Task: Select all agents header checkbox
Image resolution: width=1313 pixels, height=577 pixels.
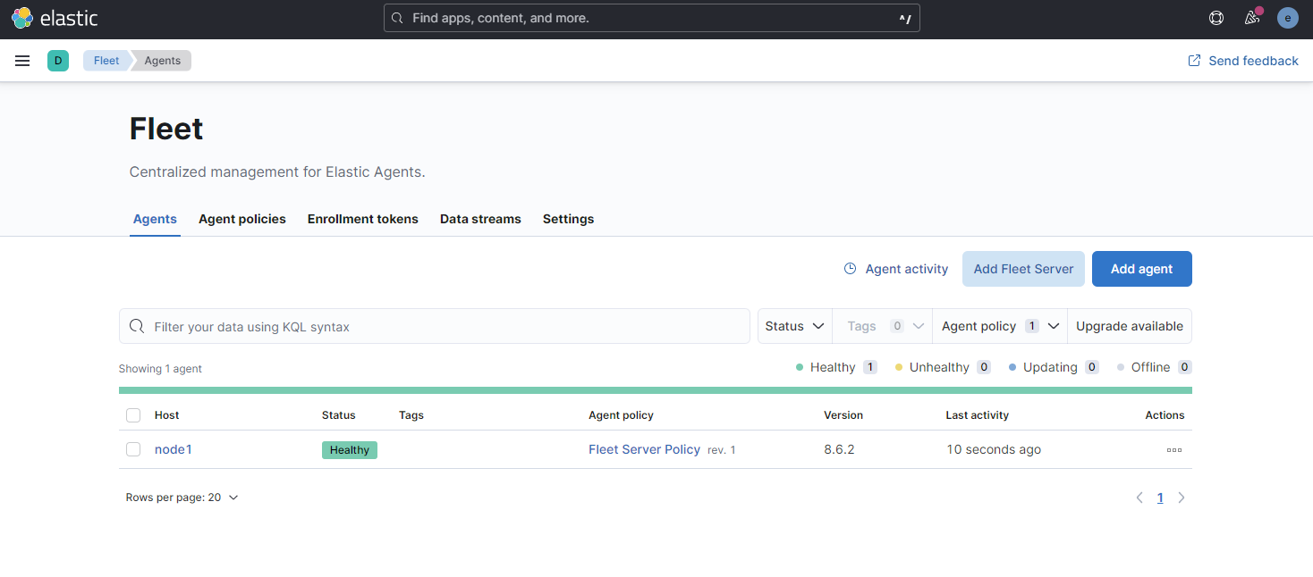Action: click(133, 415)
